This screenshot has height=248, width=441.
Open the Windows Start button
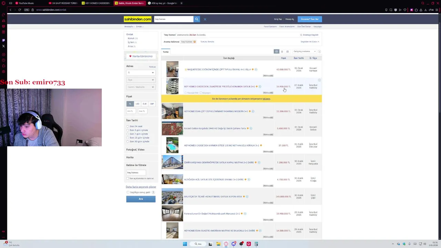(185, 244)
